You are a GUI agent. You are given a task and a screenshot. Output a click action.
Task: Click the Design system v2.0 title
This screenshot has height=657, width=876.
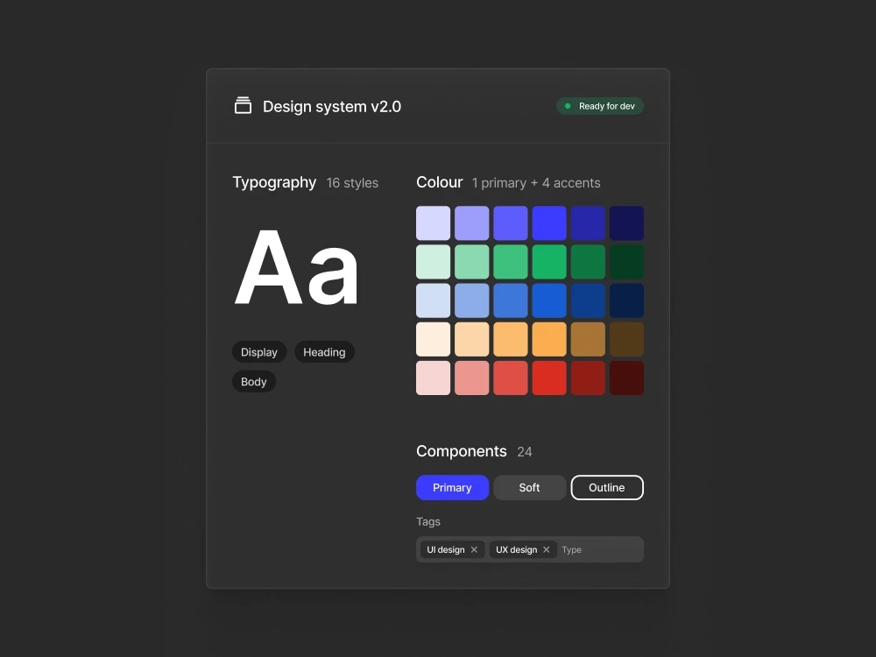pyautogui.click(x=332, y=106)
